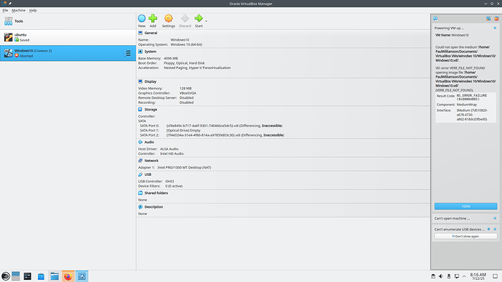
Task: Open the File menu
Action: (5, 10)
